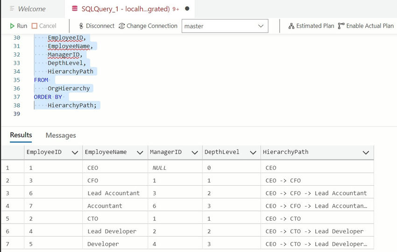
Task: Switch to the Welcome tab
Action: pos(31,9)
